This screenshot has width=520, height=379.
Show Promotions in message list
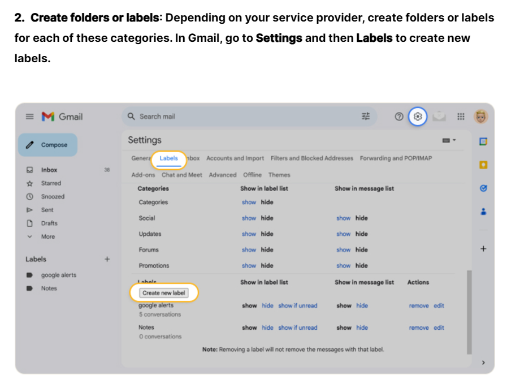pos(343,265)
